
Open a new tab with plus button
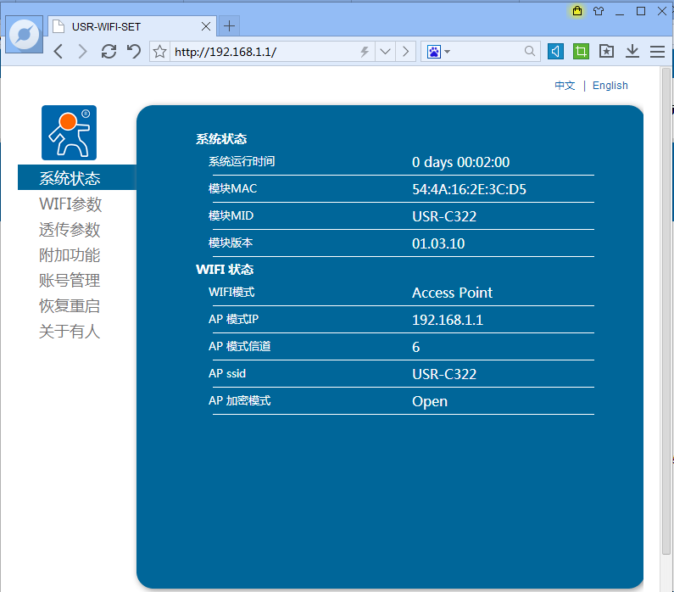[230, 26]
